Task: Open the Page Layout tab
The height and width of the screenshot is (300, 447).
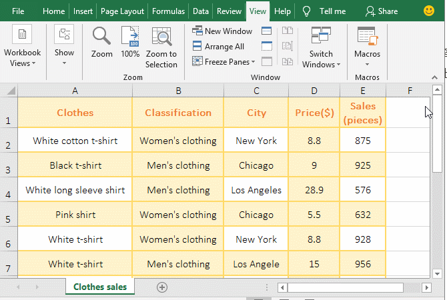Action: coord(122,11)
